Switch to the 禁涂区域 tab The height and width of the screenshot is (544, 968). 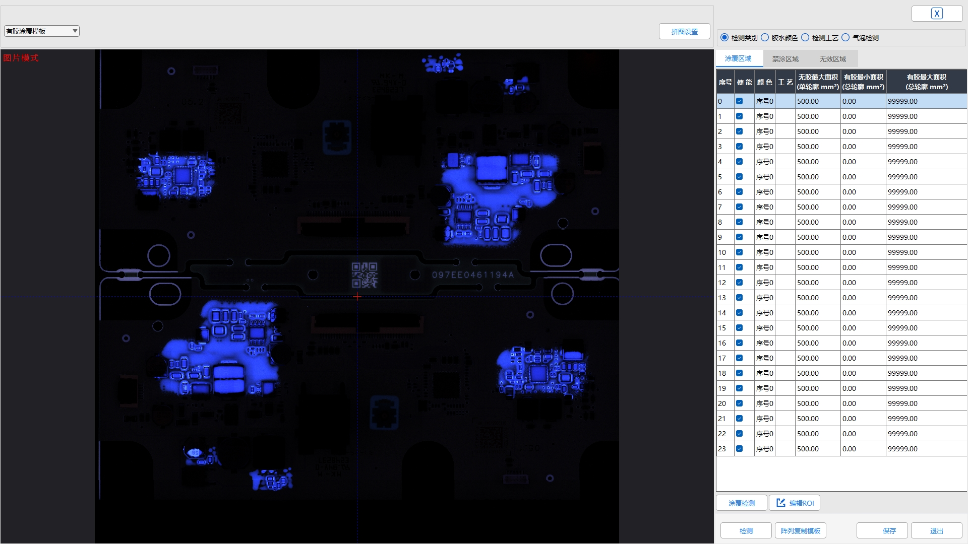coord(785,59)
